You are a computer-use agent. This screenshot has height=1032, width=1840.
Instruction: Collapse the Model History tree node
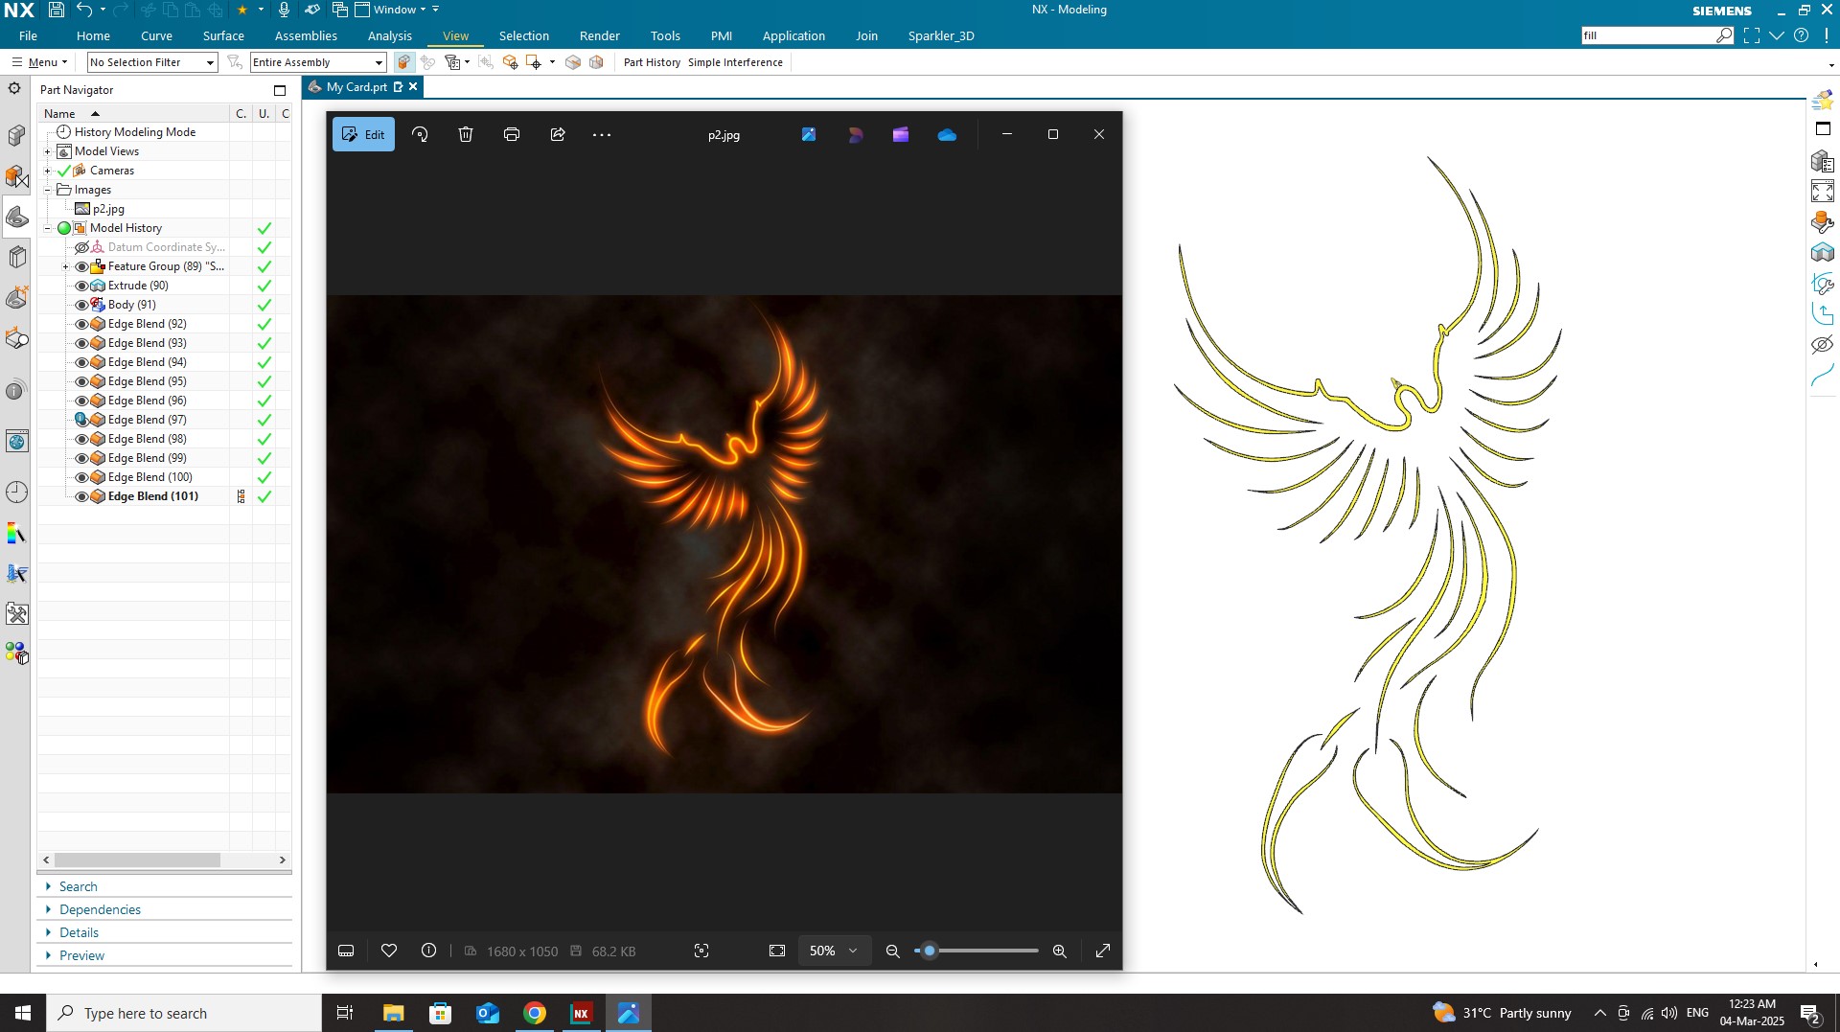(x=47, y=228)
